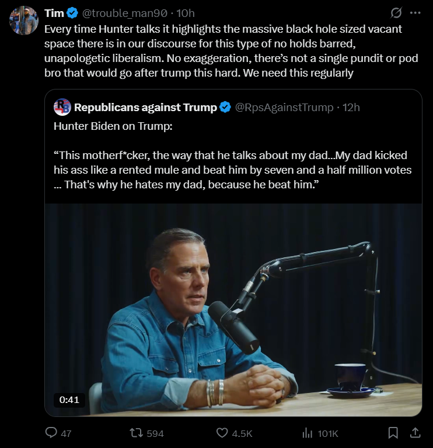The image size is (433, 448).
Task: Reply to Tim's post via comment icon
Action: click(51, 433)
